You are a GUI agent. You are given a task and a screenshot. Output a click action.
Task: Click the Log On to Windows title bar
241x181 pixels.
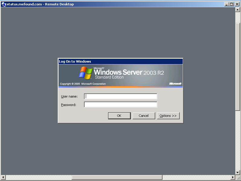[x=120, y=61]
